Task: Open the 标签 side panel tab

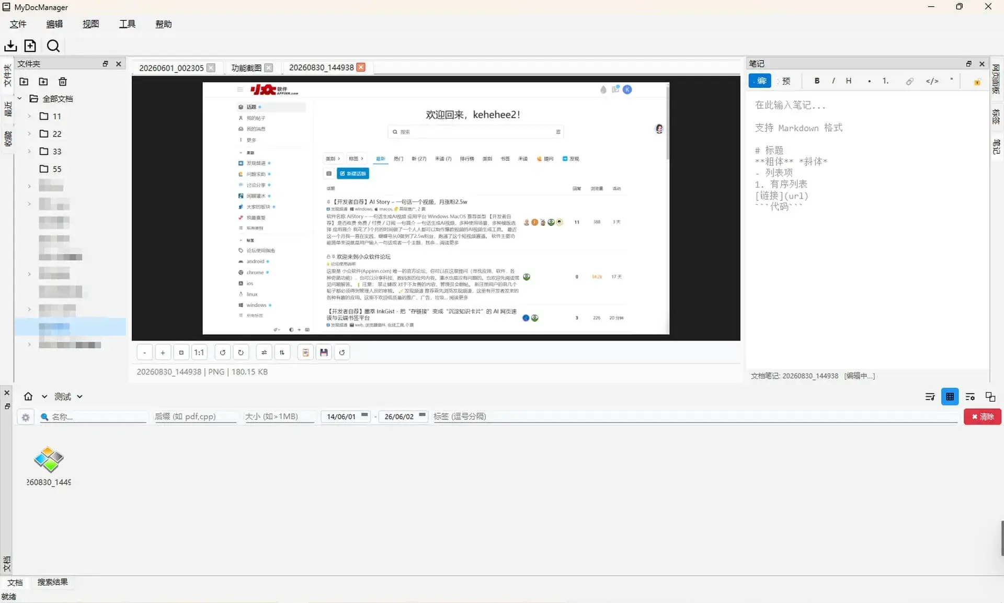Action: [x=996, y=116]
